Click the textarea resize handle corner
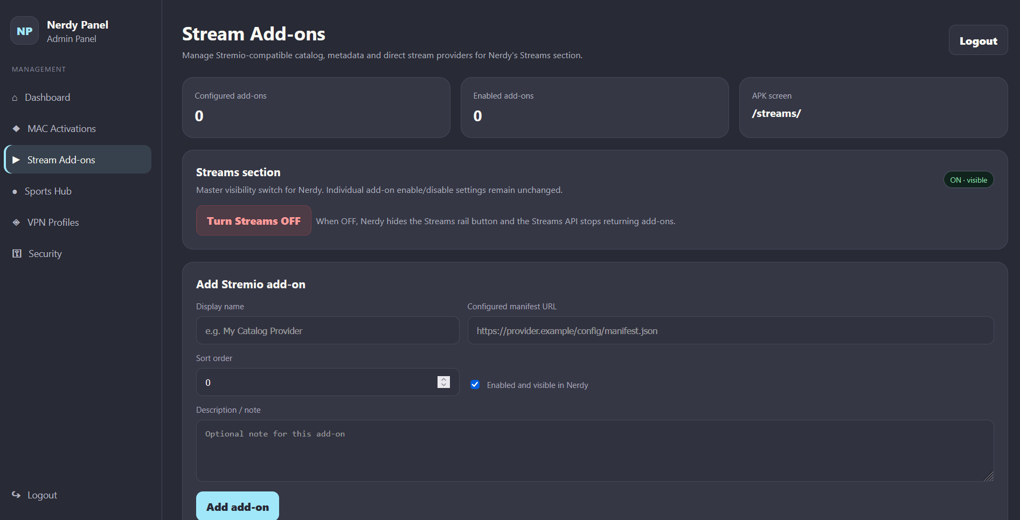This screenshot has height=520, width=1020. point(989,476)
